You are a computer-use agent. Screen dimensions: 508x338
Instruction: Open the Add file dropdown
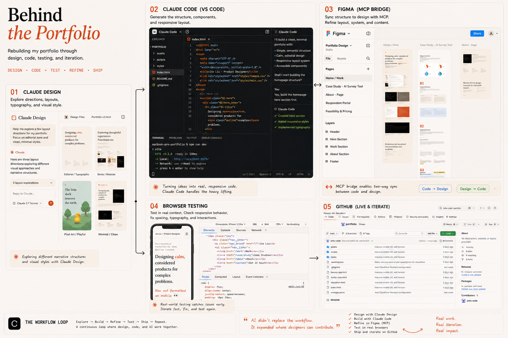pyautogui.click(x=432, y=234)
